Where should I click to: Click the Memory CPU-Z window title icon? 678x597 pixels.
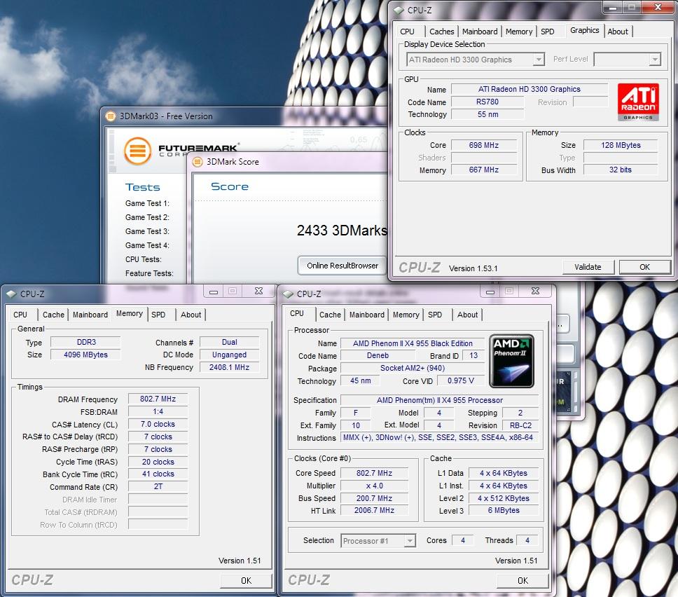tap(11, 294)
